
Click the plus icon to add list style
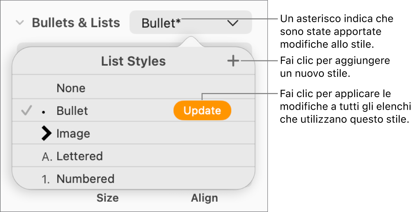(233, 61)
